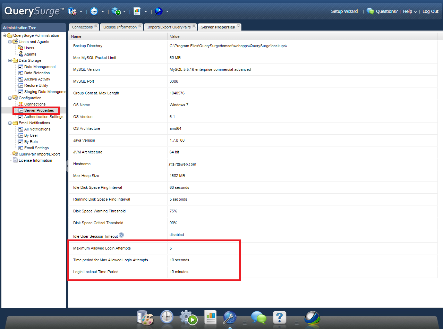
Task: Click the Administration wrench globe icon in top toolbar
Action: pyautogui.click(x=159, y=11)
